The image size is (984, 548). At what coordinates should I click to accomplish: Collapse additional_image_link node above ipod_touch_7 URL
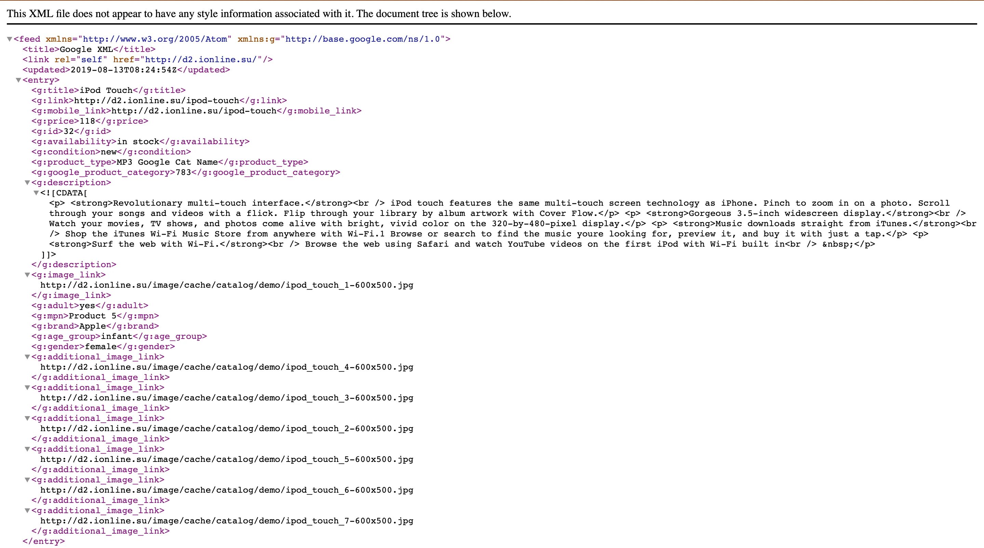coord(27,510)
